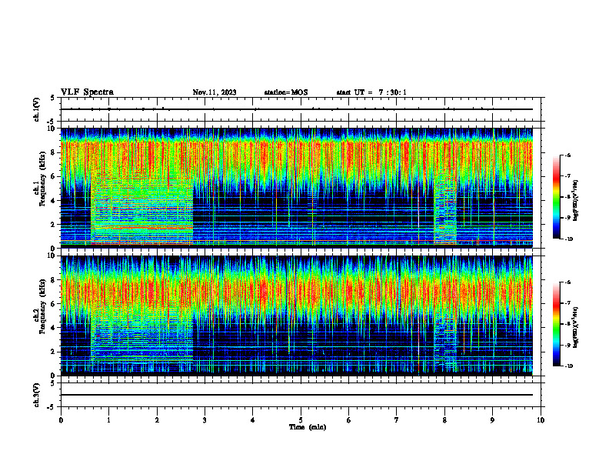Click the "8" kHz tick on ch.1 frequency axis
The width and height of the screenshot is (609, 471).
click(x=54, y=152)
